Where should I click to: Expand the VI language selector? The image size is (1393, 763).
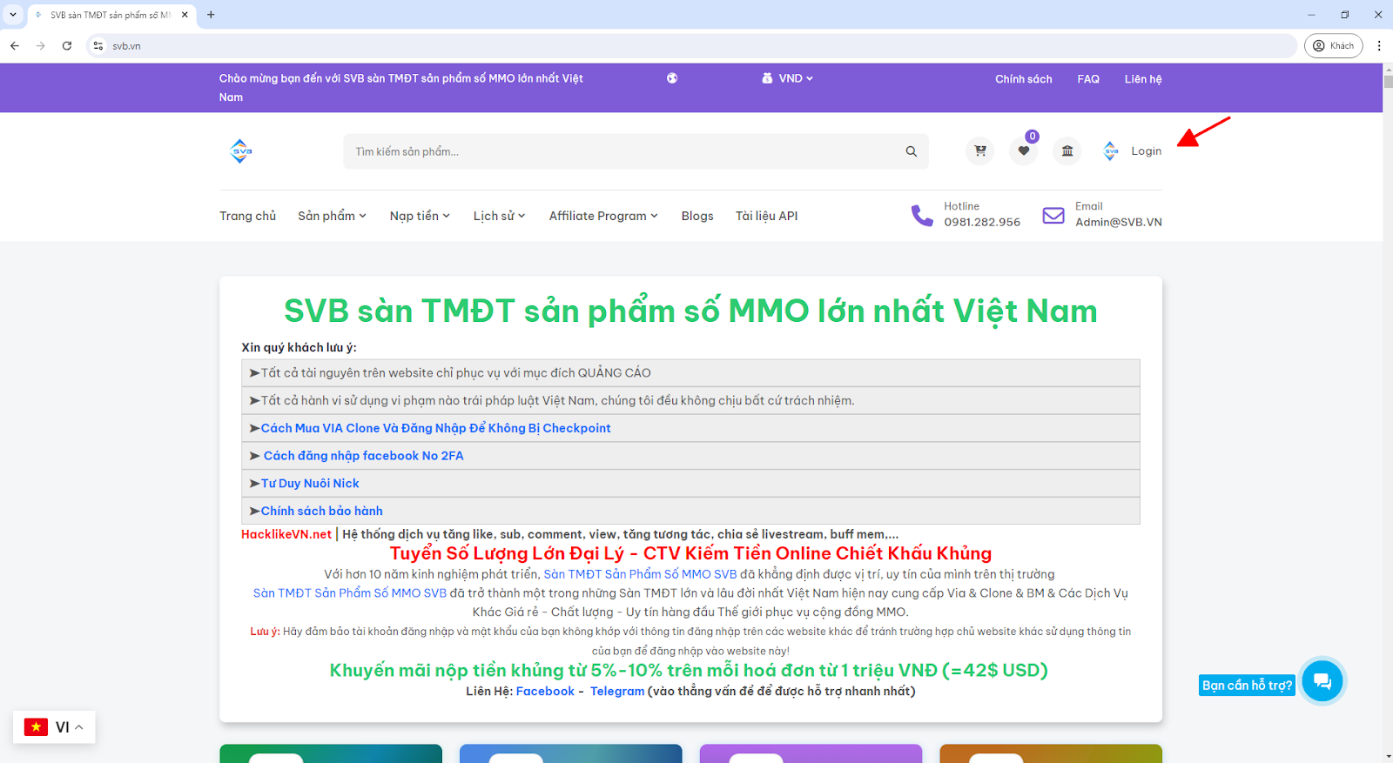pyautogui.click(x=54, y=727)
